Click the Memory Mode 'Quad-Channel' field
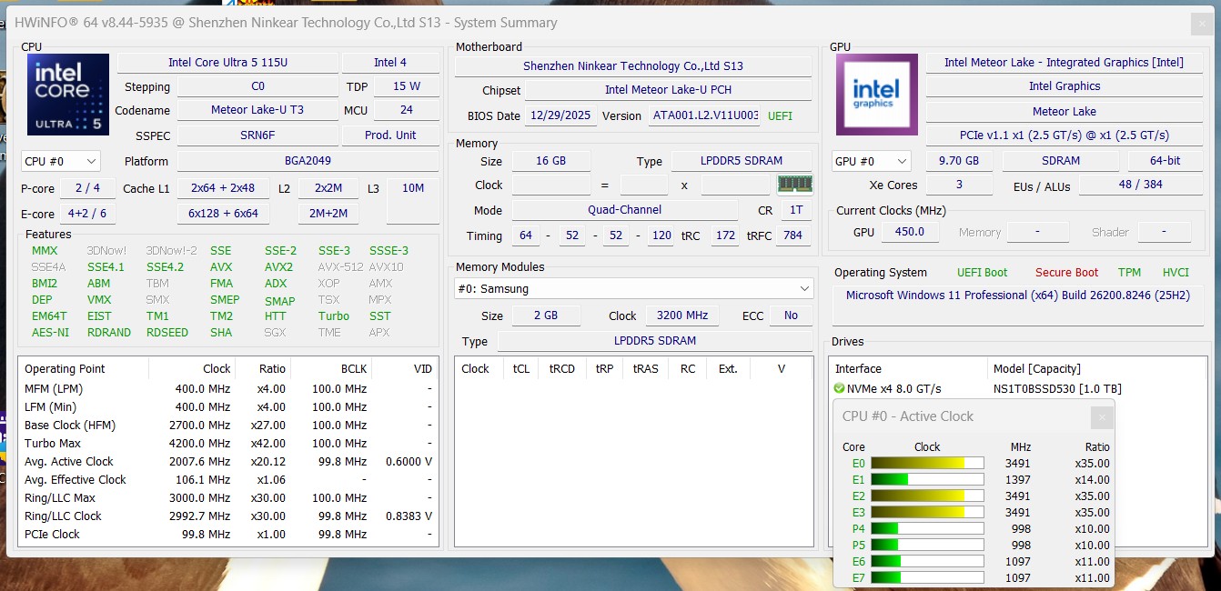This screenshot has height=591, width=1221. click(x=625, y=210)
